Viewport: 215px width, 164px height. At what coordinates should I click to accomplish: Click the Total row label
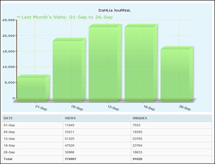click(8, 159)
